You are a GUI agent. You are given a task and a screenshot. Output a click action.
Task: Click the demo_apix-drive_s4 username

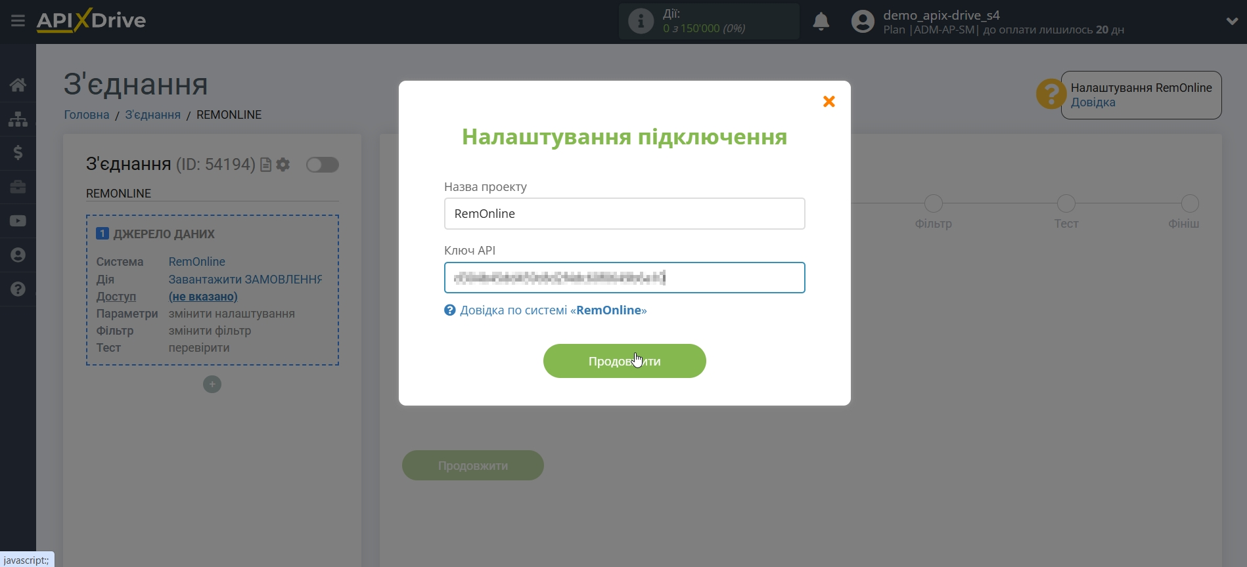941,15
